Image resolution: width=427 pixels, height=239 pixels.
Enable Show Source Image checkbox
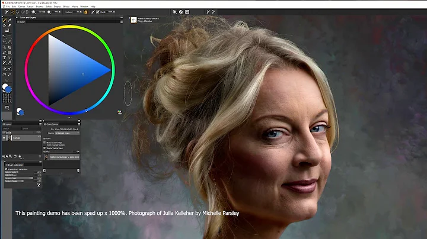click(x=44, y=143)
